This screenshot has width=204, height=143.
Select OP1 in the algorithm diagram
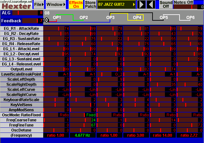coord(57,17)
